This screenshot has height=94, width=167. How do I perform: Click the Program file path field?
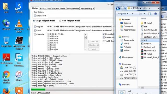81,27
